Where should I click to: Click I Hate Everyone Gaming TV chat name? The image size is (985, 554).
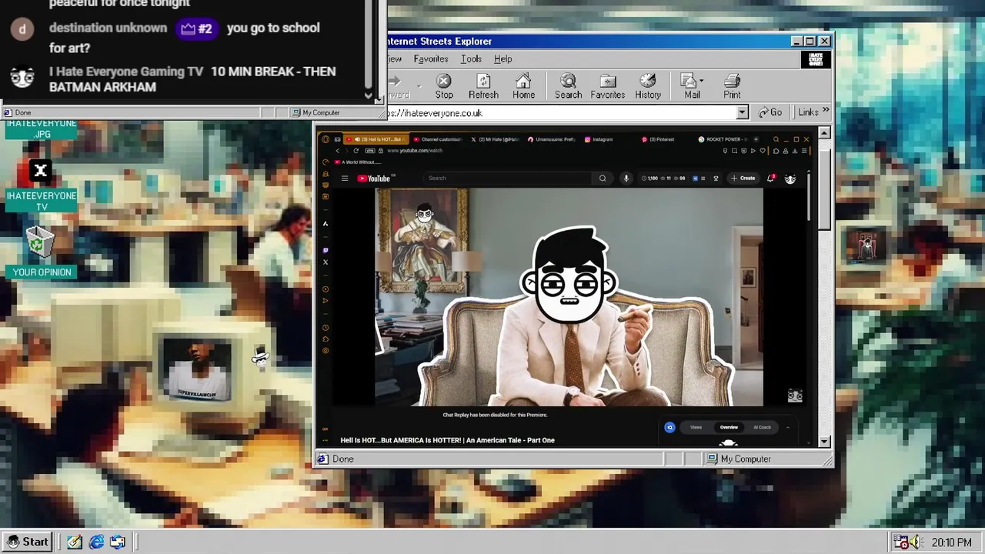[x=126, y=71]
